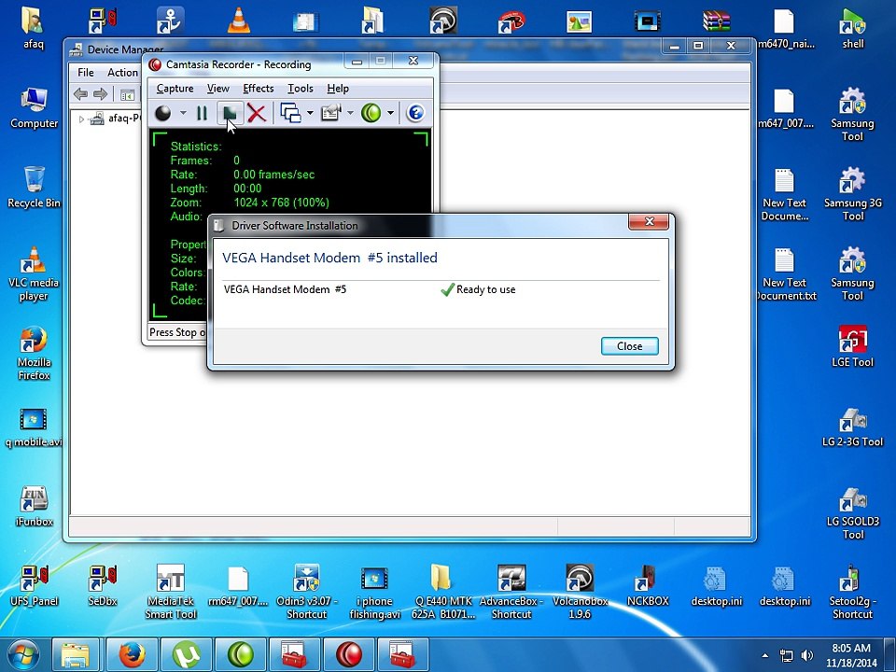Select q mobile.avi video file
The width and height of the screenshot is (896, 672).
tap(34, 427)
